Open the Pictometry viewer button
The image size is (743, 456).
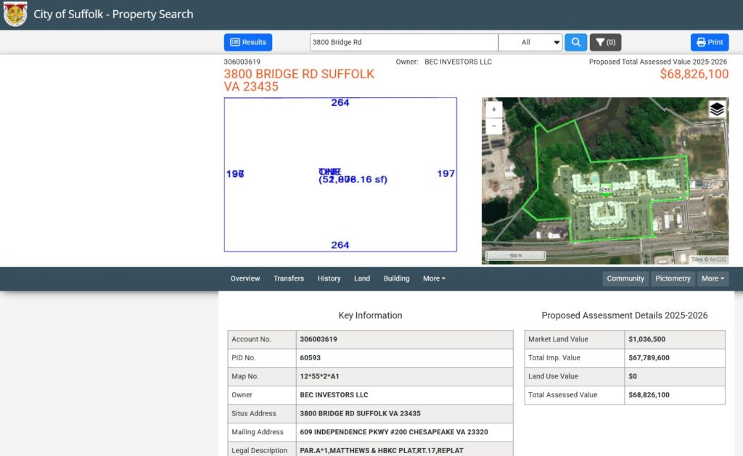coord(673,278)
